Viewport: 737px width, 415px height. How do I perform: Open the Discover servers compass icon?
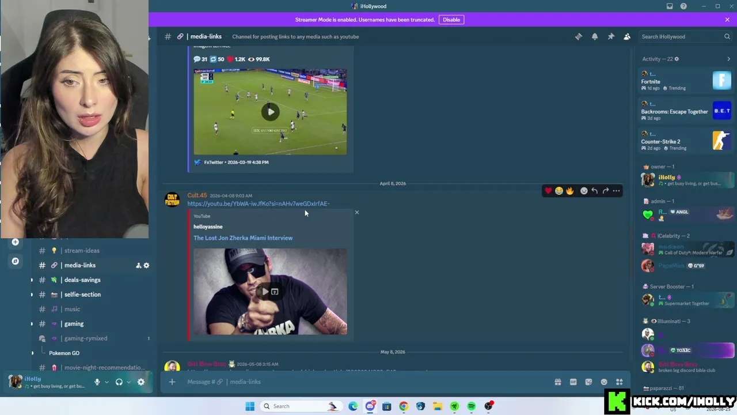16,261
